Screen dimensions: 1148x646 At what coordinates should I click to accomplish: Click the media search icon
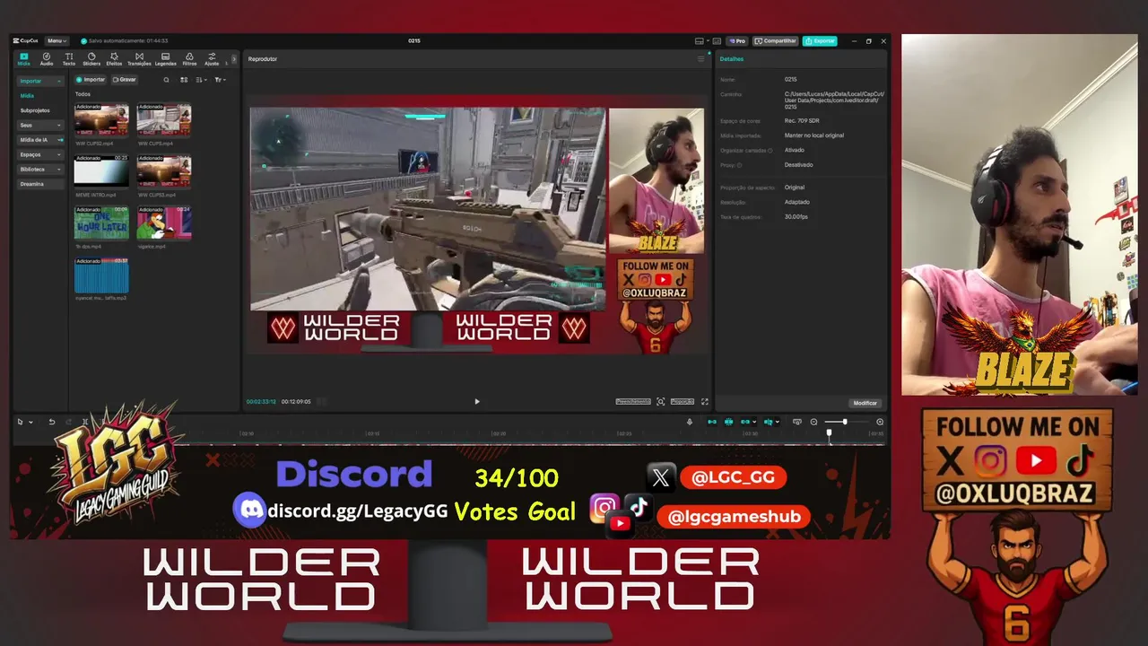pos(166,80)
